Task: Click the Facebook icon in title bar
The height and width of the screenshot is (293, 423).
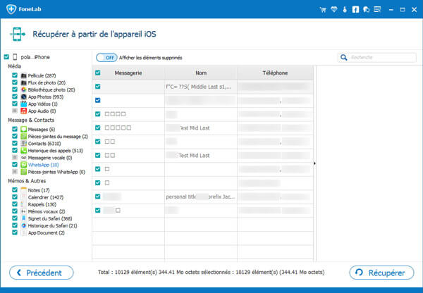Action: click(x=355, y=9)
